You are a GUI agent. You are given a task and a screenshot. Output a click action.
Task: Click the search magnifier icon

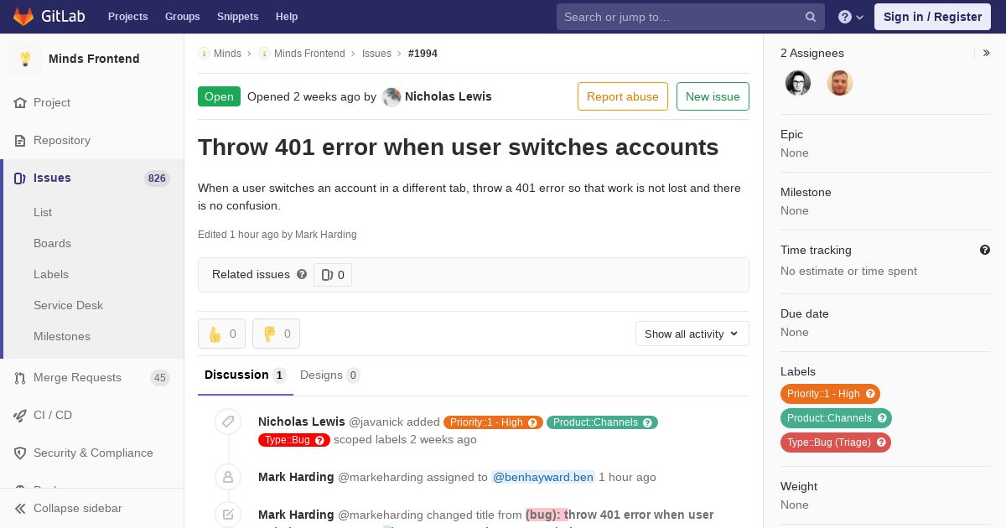click(x=811, y=17)
